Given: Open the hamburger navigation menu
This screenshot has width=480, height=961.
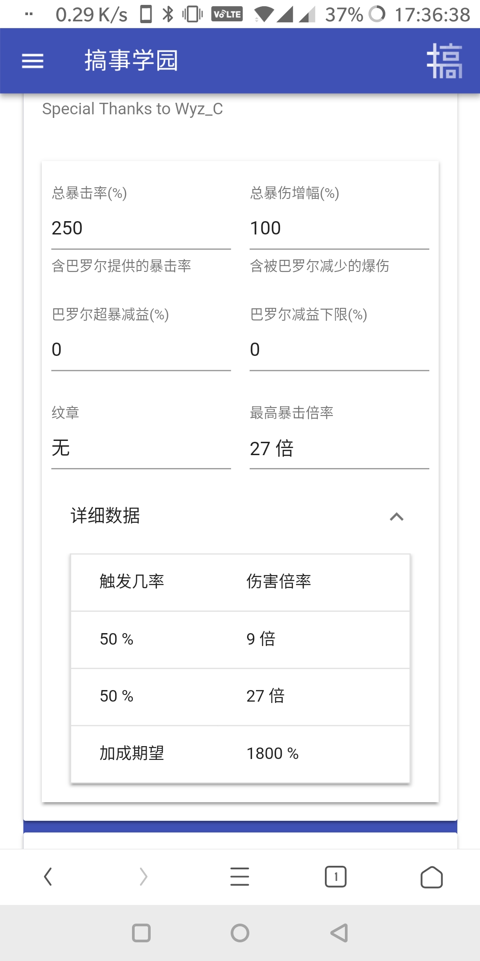Looking at the screenshot, I should 33,61.
